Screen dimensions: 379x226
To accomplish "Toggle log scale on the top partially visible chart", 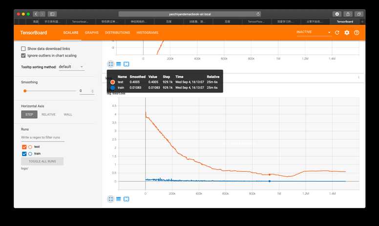I will tap(118, 64).
